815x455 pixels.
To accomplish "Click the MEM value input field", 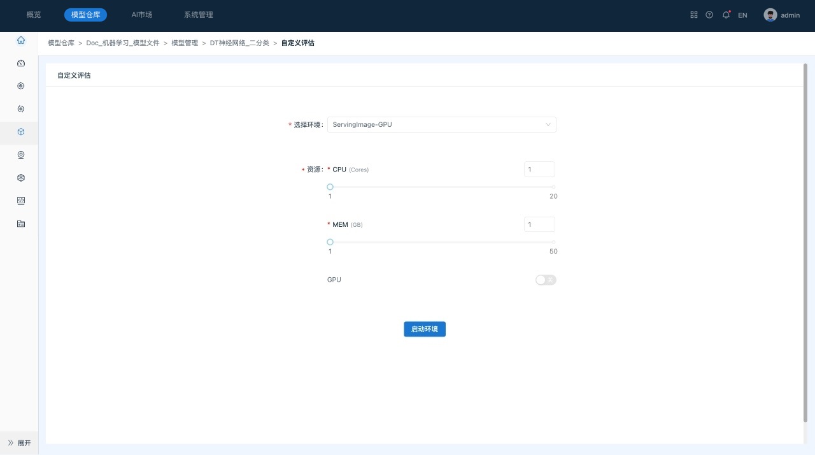I will pos(539,224).
